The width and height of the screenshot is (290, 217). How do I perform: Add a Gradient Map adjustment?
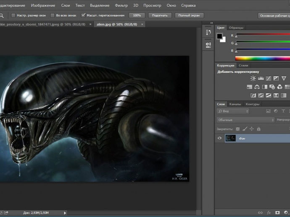tap(284, 95)
